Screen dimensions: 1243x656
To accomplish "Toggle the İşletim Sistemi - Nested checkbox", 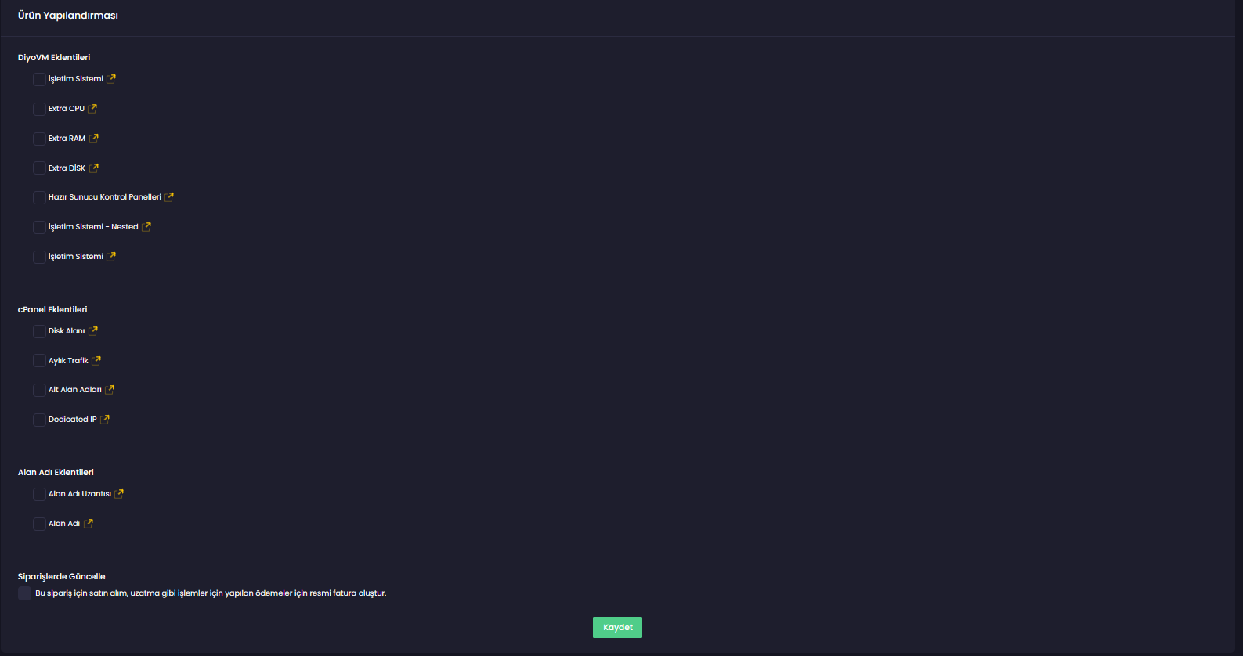I will [x=39, y=227].
